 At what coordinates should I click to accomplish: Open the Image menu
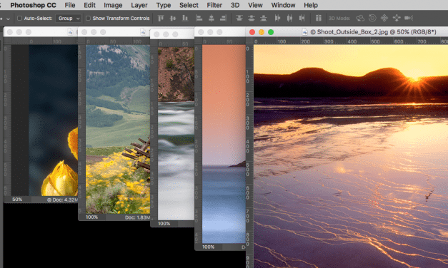[113, 5]
